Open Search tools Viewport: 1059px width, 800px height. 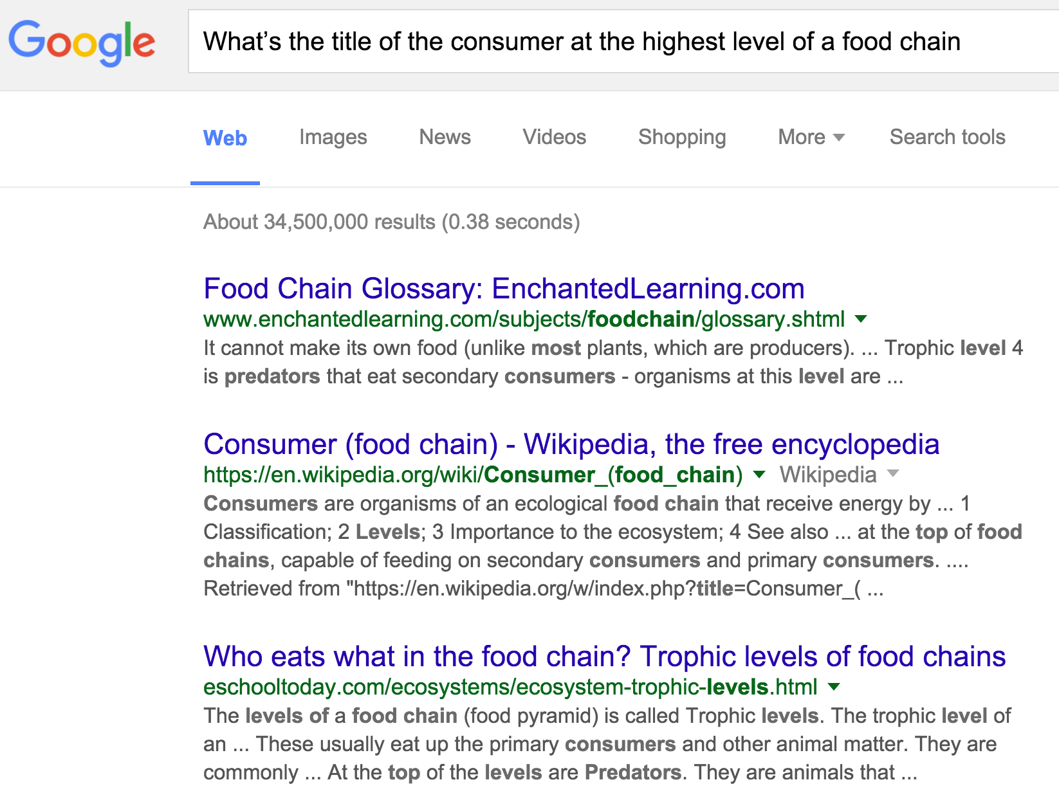tap(946, 137)
